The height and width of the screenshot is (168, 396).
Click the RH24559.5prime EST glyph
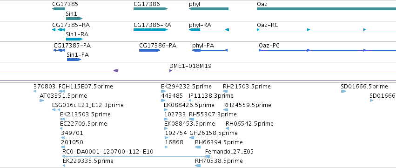(x=226, y=110)
